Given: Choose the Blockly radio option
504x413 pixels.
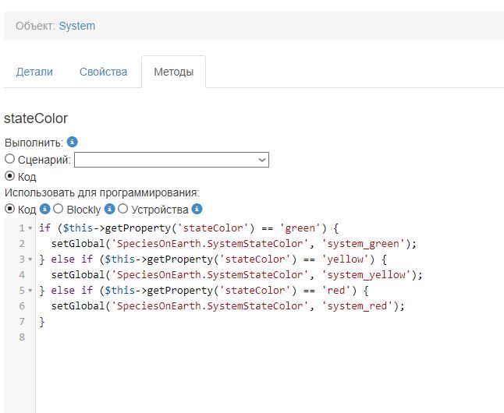Looking at the screenshot, I should tap(58, 209).
